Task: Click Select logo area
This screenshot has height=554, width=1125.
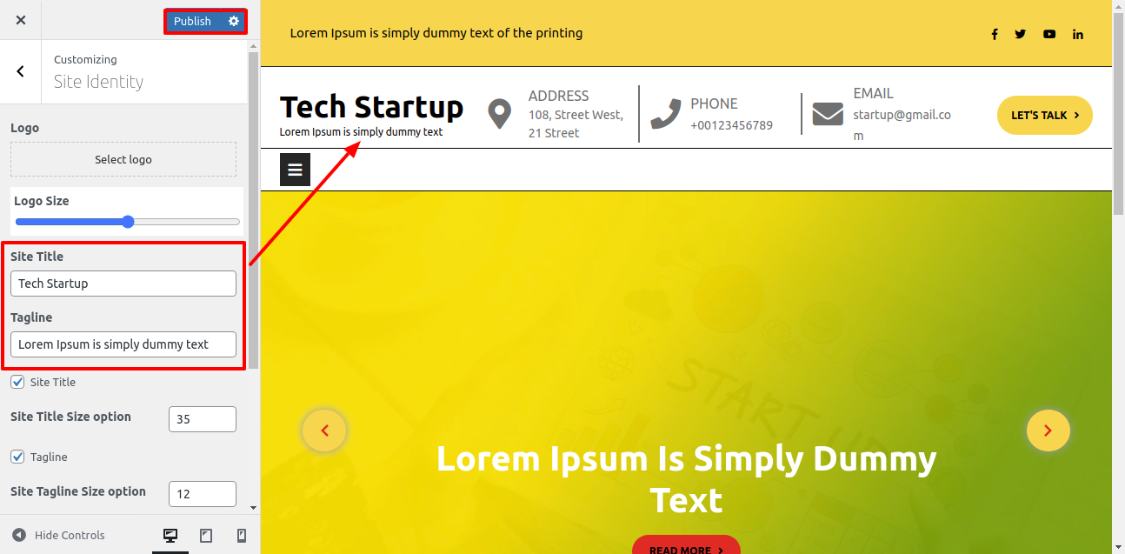Action: [x=123, y=159]
